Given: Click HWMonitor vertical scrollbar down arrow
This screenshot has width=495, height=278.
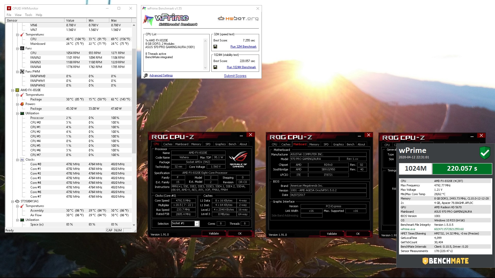Looking at the screenshot, I should [x=134, y=225].
